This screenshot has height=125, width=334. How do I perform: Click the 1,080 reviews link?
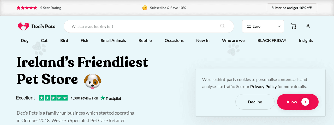pyautogui.click(x=84, y=98)
